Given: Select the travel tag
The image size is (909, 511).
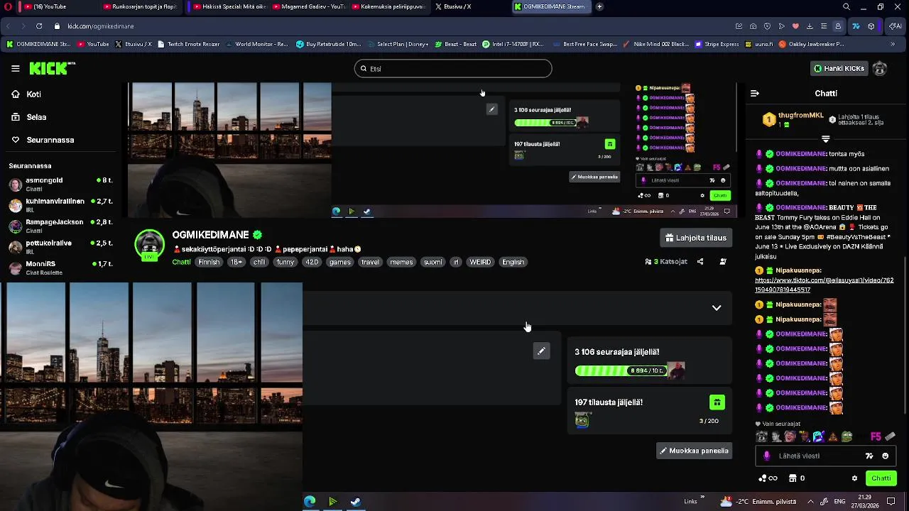Looking at the screenshot, I should point(370,262).
